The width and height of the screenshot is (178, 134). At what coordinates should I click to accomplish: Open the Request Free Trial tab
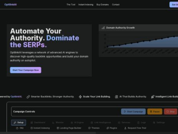[135, 128]
